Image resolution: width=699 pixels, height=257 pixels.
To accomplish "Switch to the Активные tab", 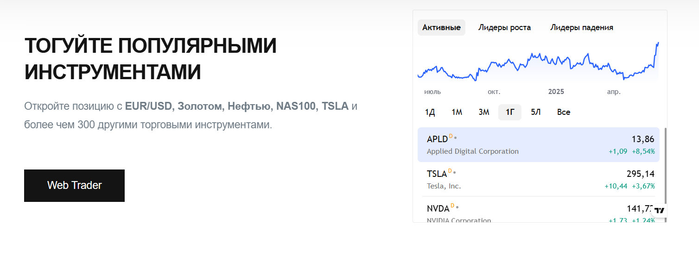I will pos(441,27).
